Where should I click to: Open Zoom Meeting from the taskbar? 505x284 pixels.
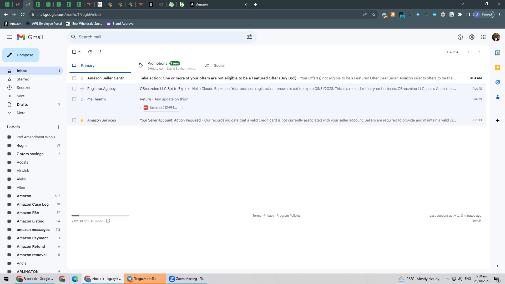click(x=187, y=279)
